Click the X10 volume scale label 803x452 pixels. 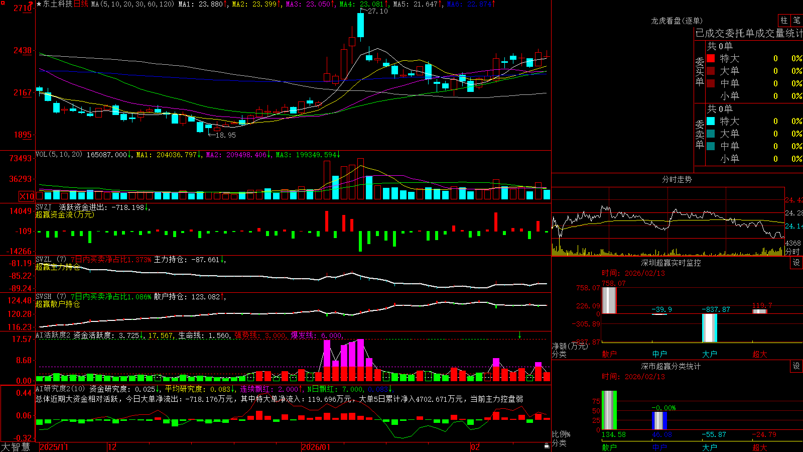[27, 196]
